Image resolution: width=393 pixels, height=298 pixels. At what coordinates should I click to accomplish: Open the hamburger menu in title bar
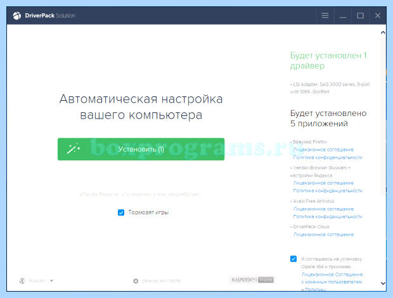click(x=325, y=16)
